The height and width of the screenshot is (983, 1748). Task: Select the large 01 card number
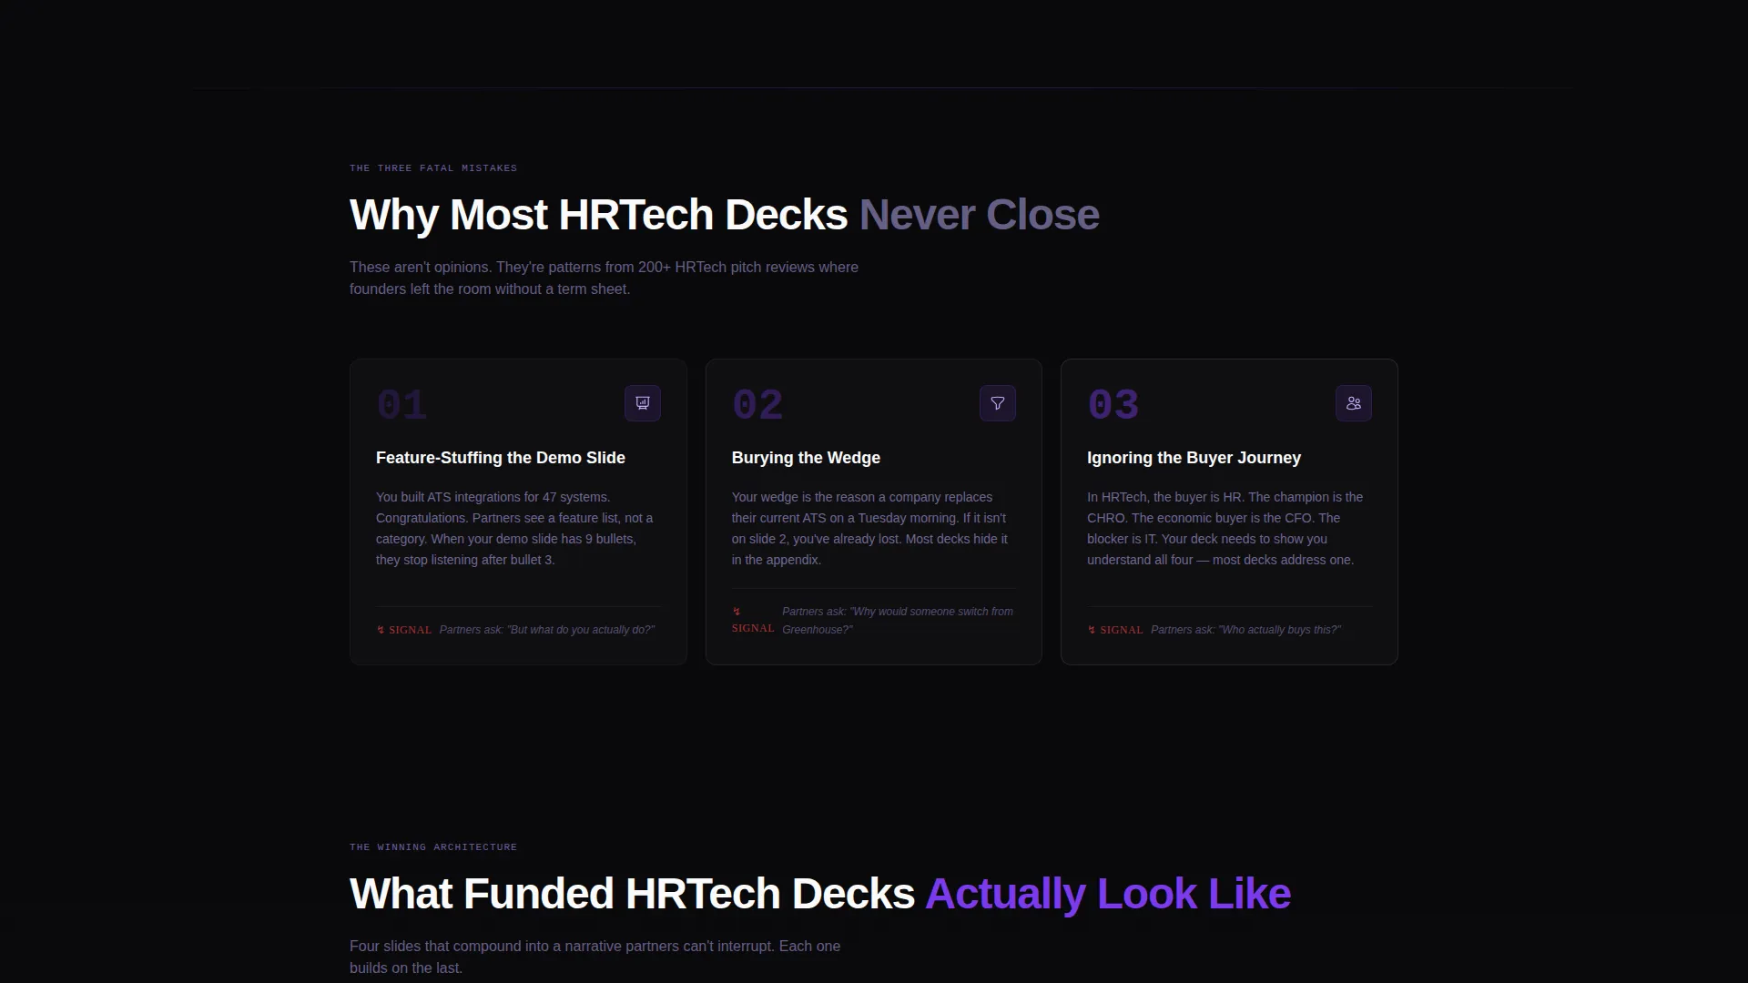pyautogui.click(x=401, y=405)
